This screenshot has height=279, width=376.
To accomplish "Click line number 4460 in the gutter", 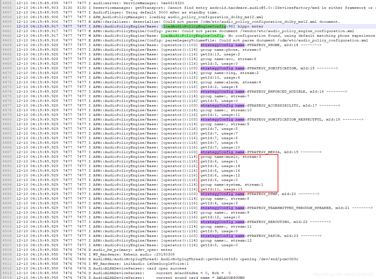I will (x=7, y=26).
